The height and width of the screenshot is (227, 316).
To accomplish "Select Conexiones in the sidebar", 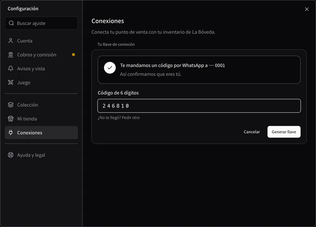I will point(41,132).
